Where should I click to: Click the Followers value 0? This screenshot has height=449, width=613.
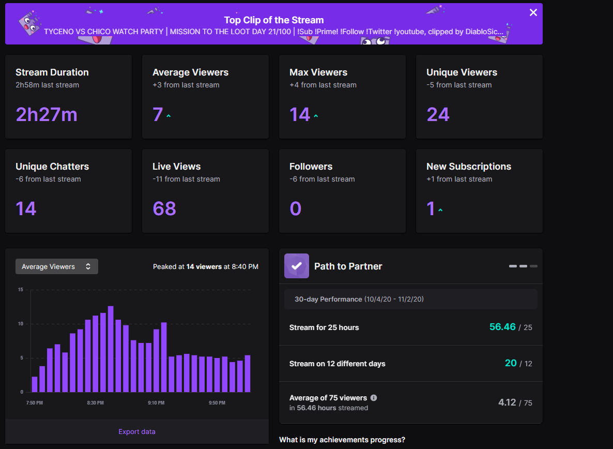pyautogui.click(x=296, y=208)
